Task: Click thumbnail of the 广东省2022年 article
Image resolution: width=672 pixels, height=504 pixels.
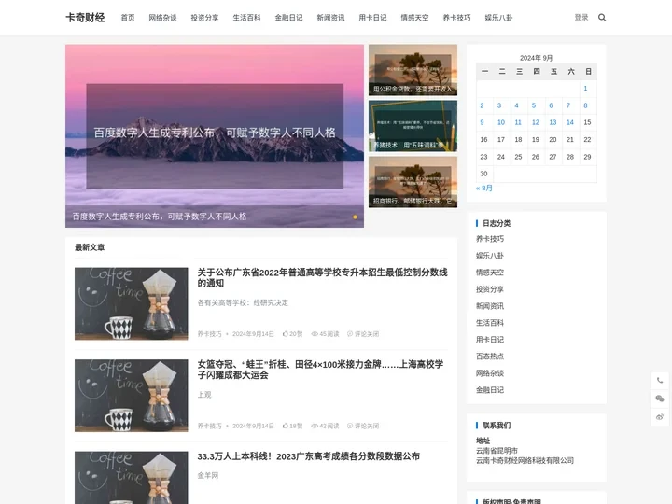Action: coord(132,304)
